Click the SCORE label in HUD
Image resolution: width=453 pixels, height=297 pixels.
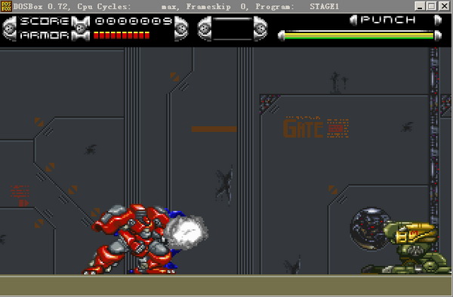coord(45,21)
